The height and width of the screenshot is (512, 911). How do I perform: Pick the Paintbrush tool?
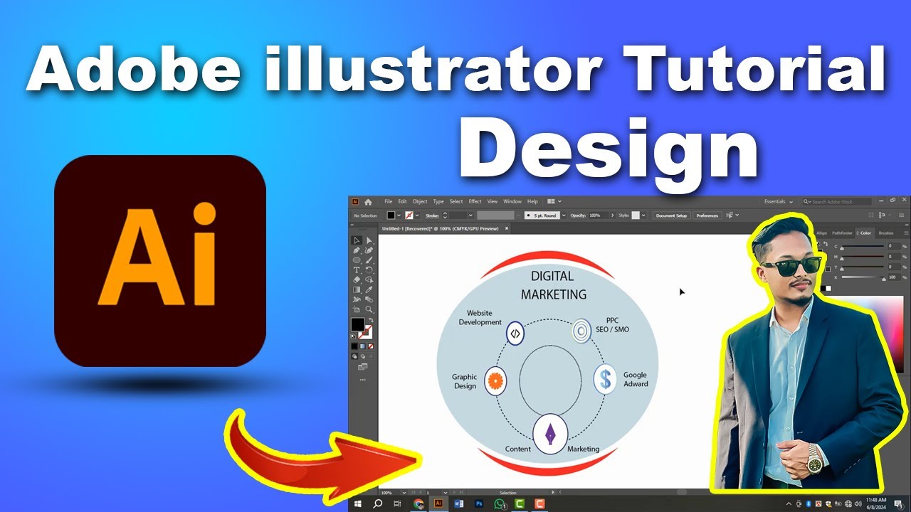click(x=369, y=260)
